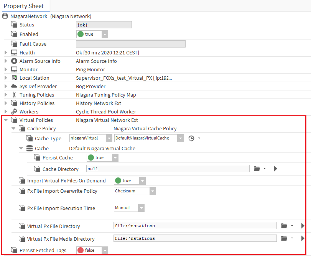Click the Virtual Px File Directory text field

coord(195,226)
